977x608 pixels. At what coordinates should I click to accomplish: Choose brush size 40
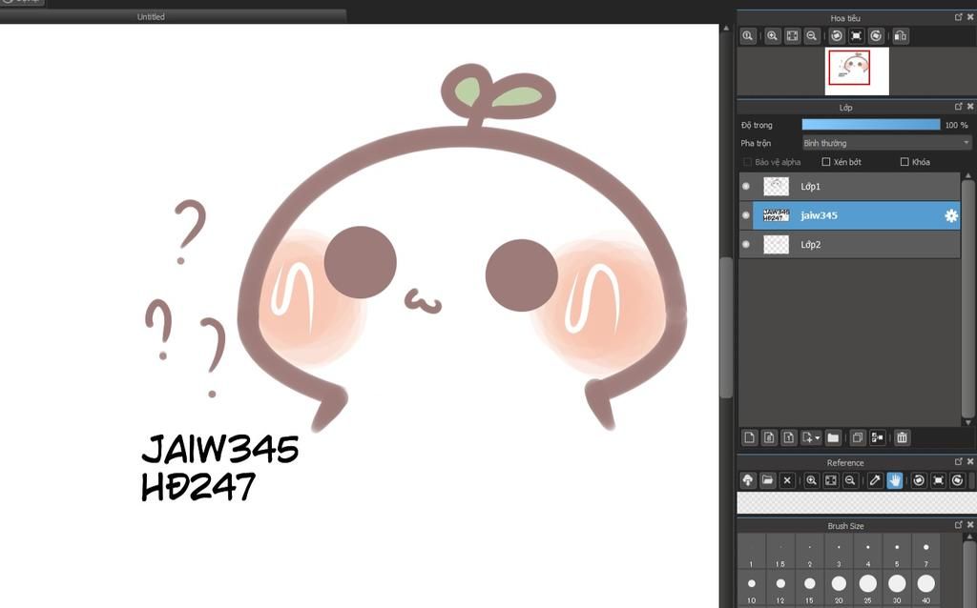[925, 589]
